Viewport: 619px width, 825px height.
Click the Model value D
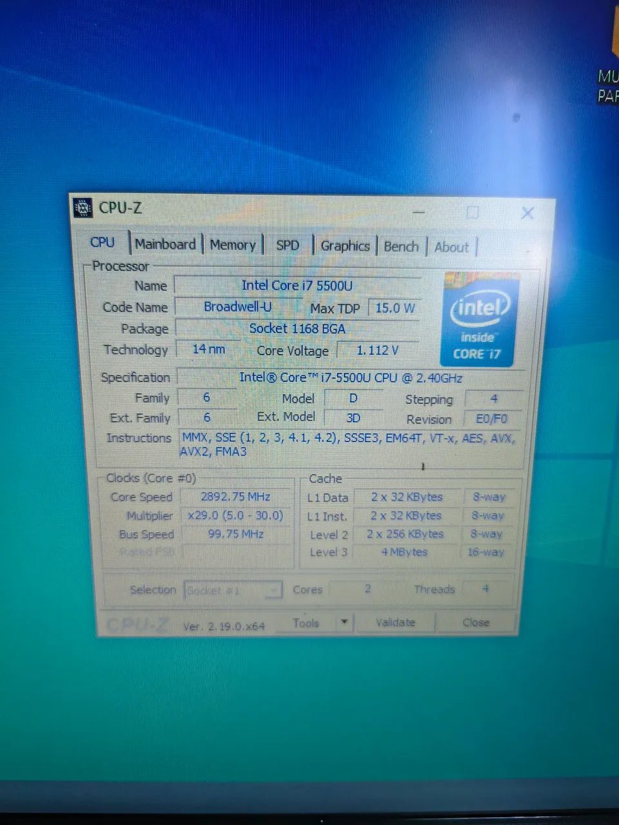point(353,398)
